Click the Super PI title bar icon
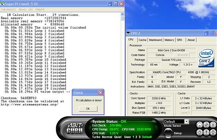 pos(2,4)
